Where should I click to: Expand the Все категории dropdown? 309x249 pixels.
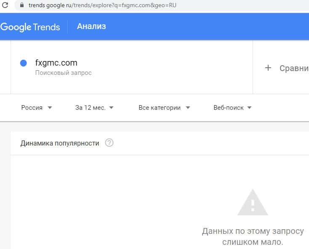point(164,108)
